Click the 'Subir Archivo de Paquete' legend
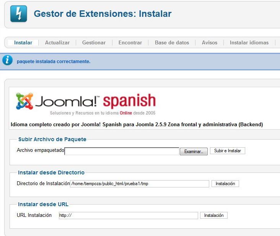Screen dimensions: 280x236 coord(52,139)
